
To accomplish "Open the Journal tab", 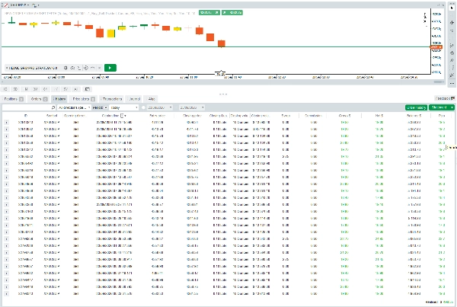I will coord(134,99).
